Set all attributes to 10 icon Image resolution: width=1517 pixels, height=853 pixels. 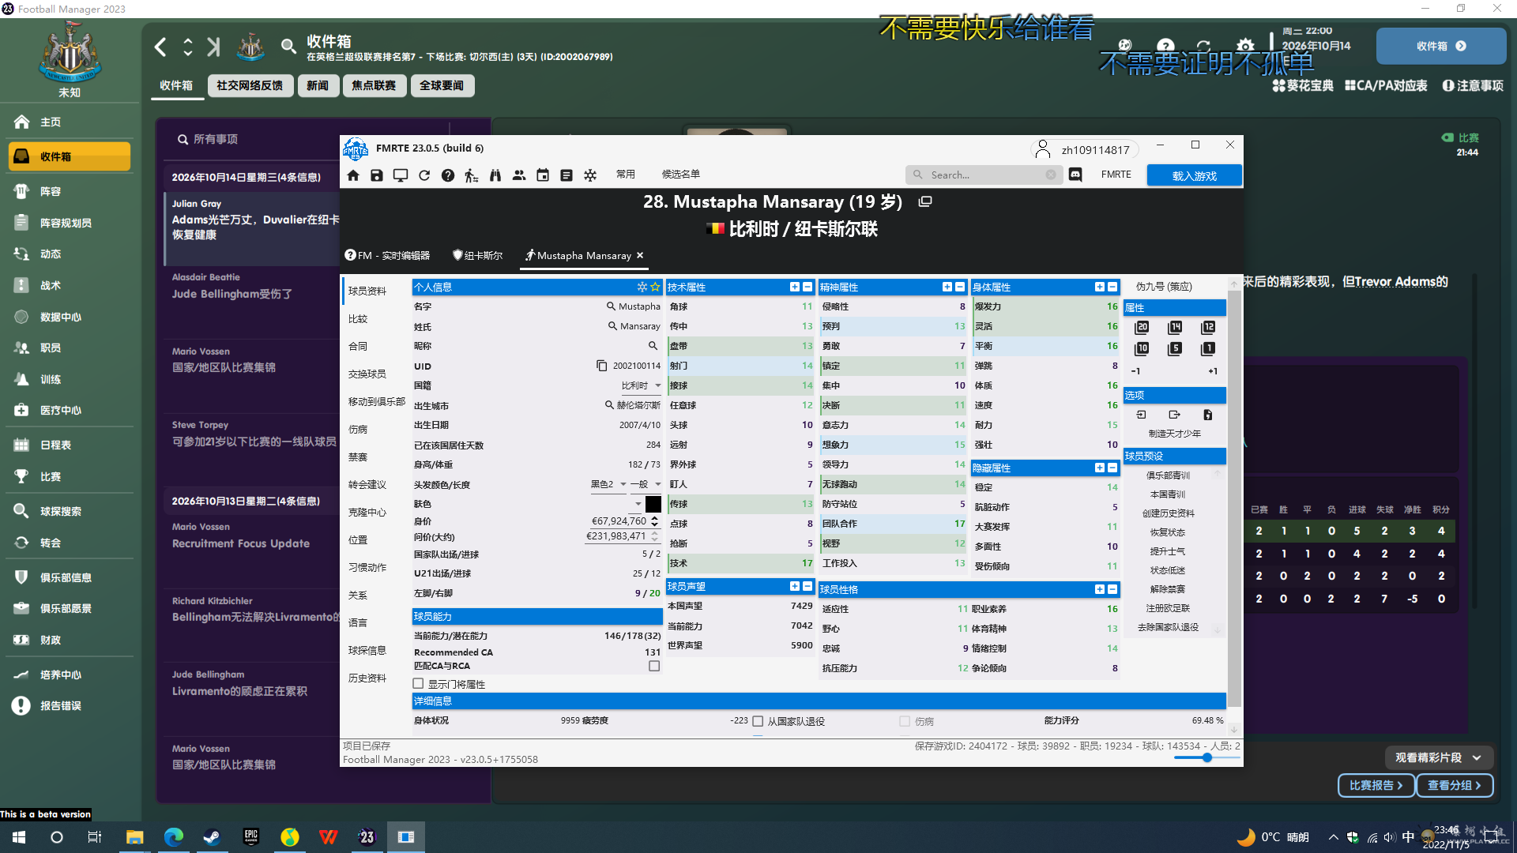click(x=1142, y=348)
